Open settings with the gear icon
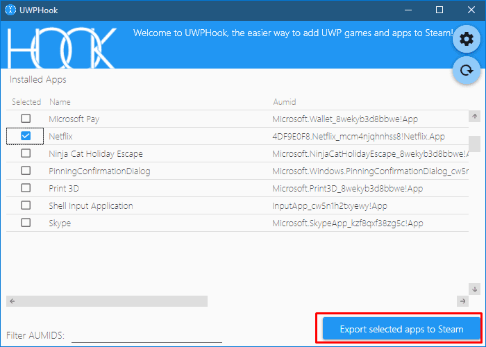 pos(467,40)
